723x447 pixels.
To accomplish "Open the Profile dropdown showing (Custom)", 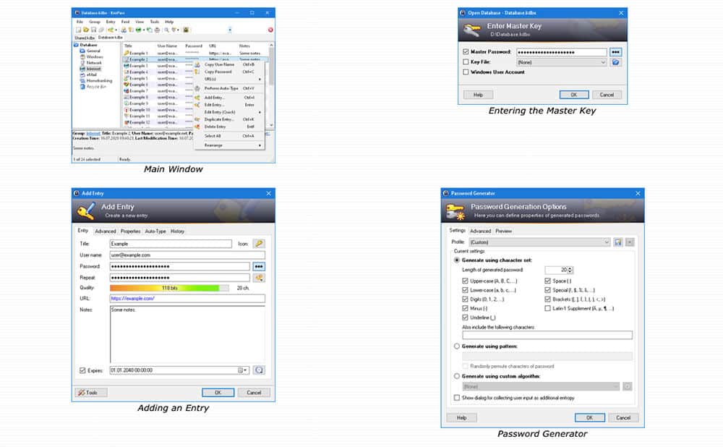I will 540,242.
